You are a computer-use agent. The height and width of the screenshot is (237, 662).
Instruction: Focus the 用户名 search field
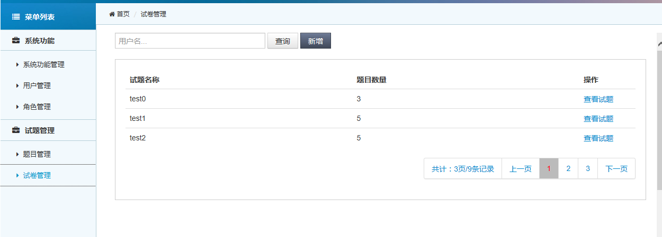(x=190, y=41)
